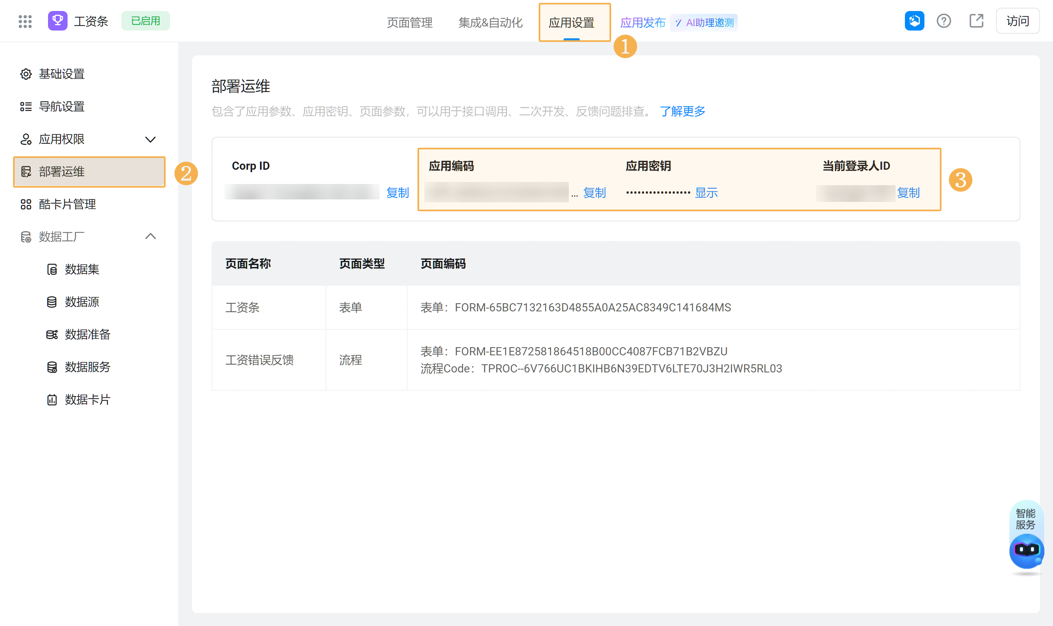Image resolution: width=1053 pixels, height=626 pixels.
Task: Open the help question mark icon
Action: (944, 21)
